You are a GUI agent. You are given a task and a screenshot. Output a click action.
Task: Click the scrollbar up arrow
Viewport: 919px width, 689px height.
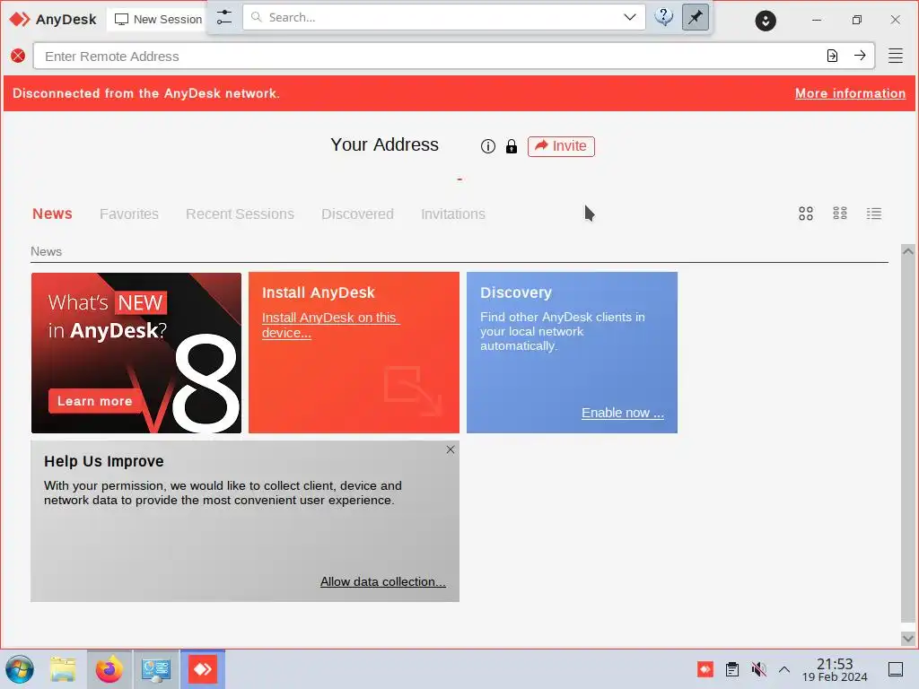pos(908,251)
